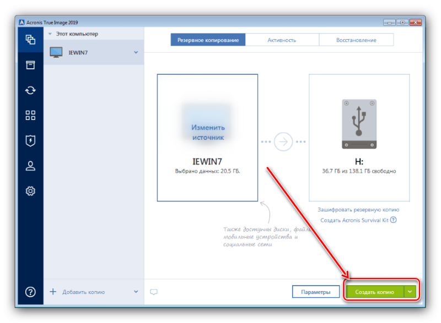The image size is (441, 323).
Task: Click the 'Создать копию' button
Action: coord(375,292)
